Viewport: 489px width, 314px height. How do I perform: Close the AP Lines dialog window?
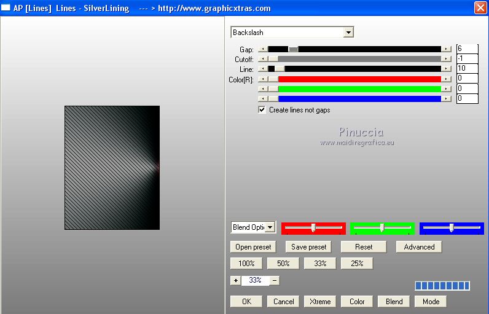pyautogui.click(x=480, y=8)
